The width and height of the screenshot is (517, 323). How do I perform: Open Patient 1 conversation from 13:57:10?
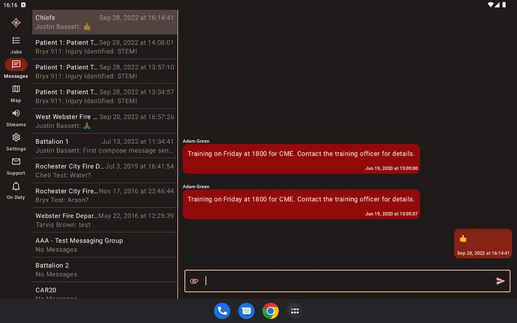[x=105, y=71]
